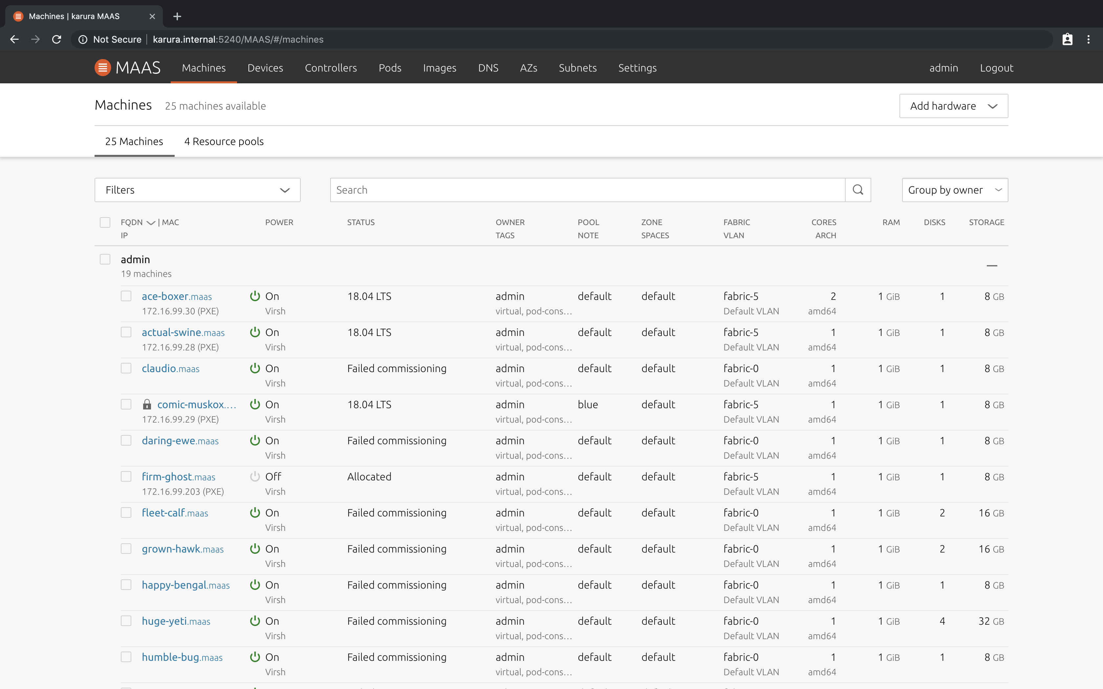Switch to the 4 Resource pools tab
The image size is (1103, 689).
224,142
